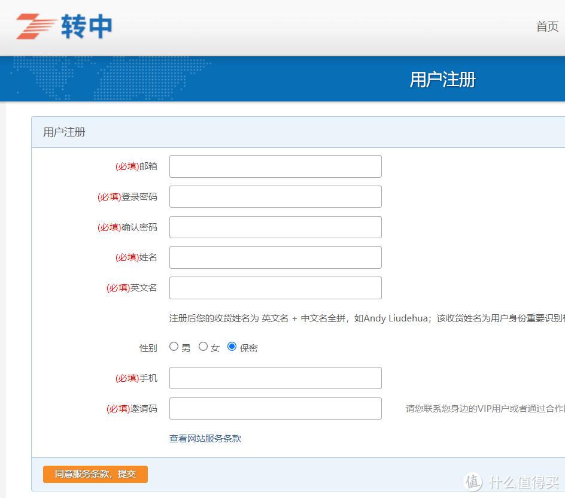Open the 查看网站服务条款 terms link
This screenshot has width=565, height=498.
point(205,439)
